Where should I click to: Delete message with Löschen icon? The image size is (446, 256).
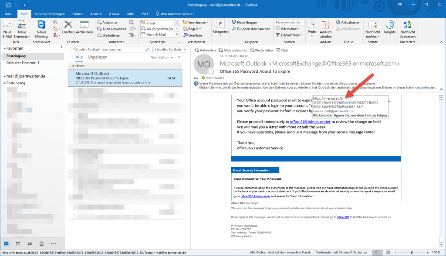(68, 25)
